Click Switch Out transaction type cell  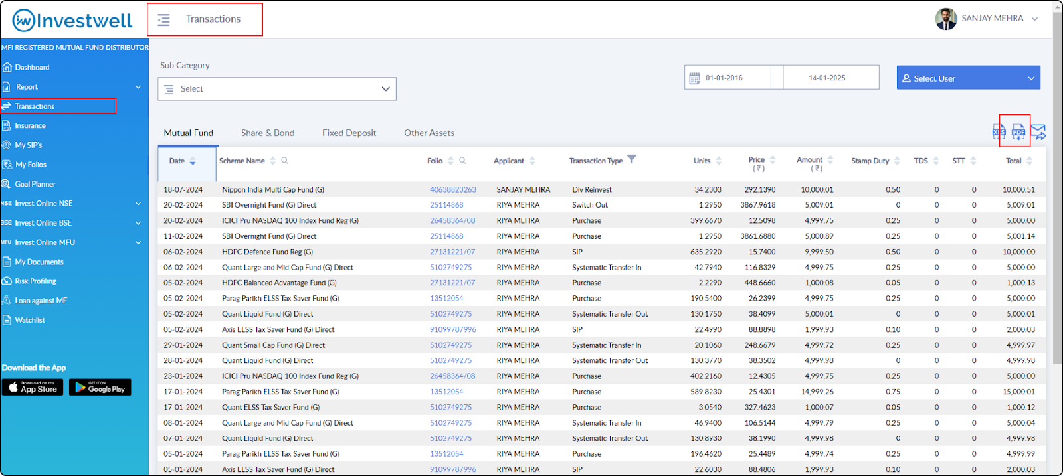[590, 206]
